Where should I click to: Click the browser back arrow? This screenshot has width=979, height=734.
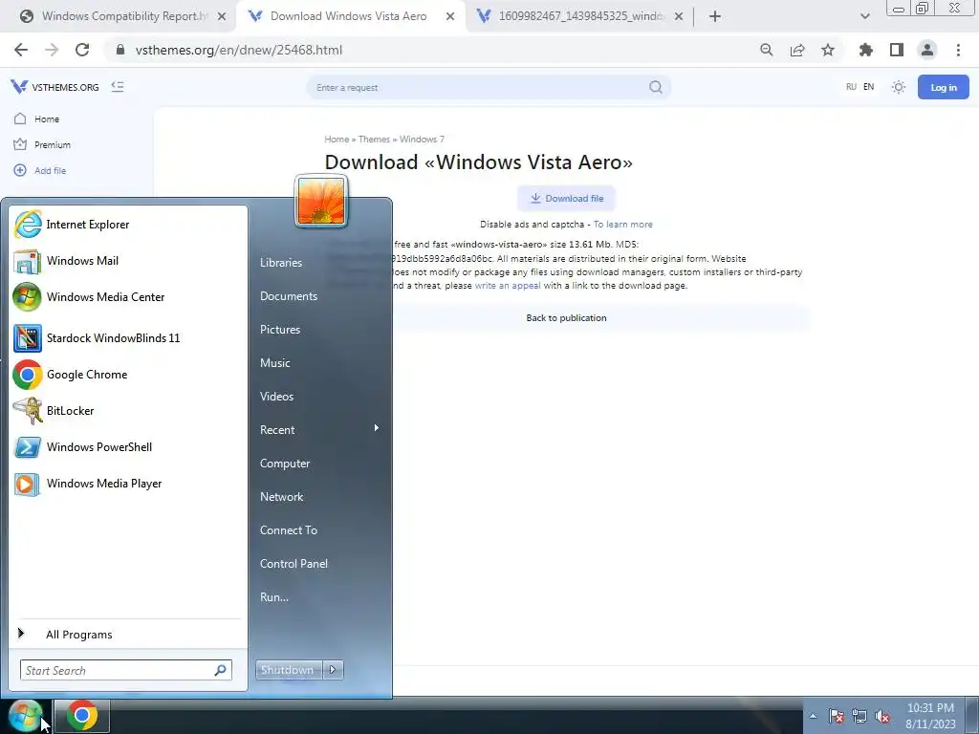click(x=21, y=50)
